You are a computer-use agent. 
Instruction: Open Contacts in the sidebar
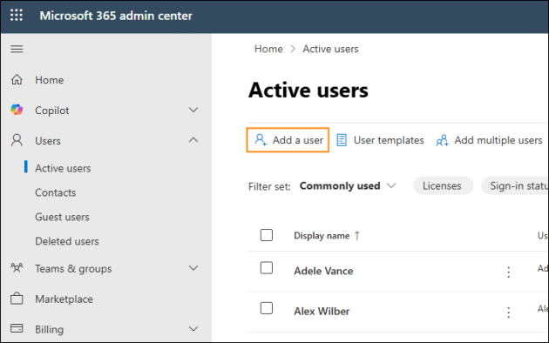pos(55,192)
